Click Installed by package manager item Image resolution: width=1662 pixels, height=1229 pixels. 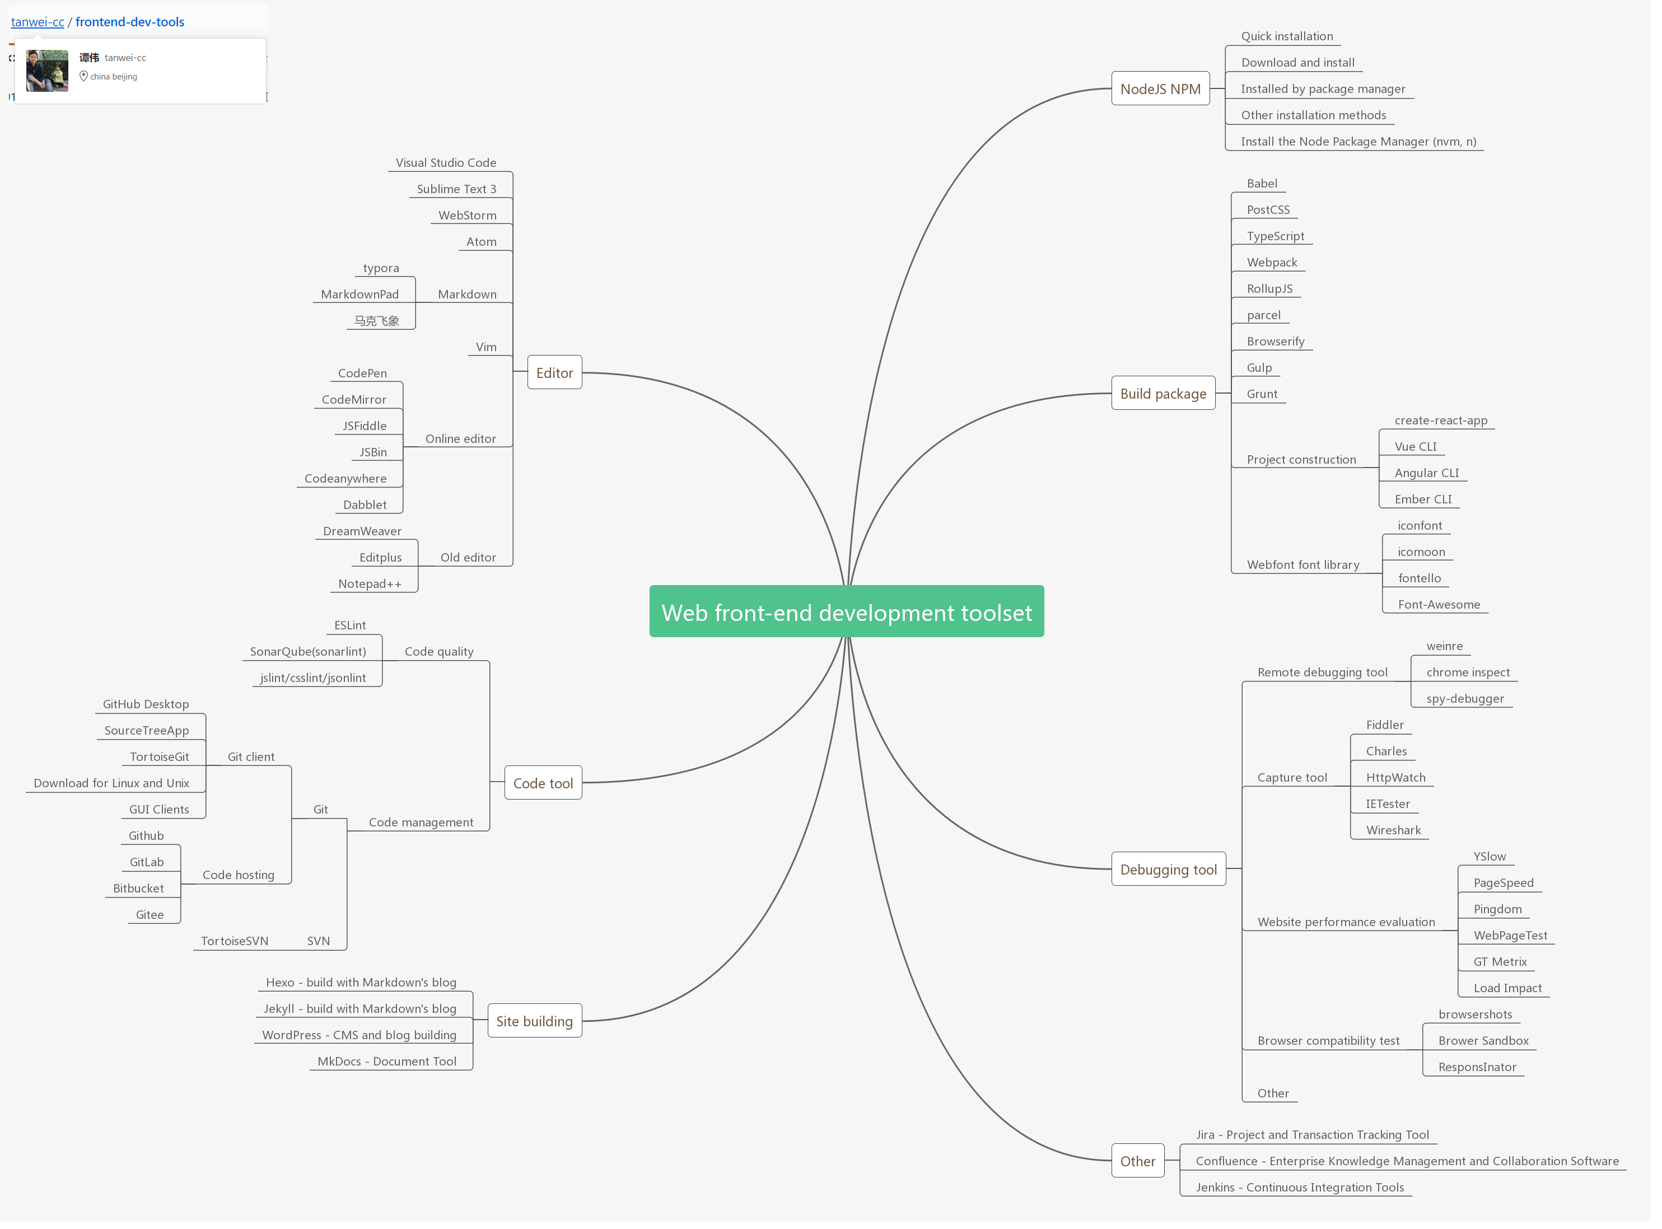pos(1332,89)
